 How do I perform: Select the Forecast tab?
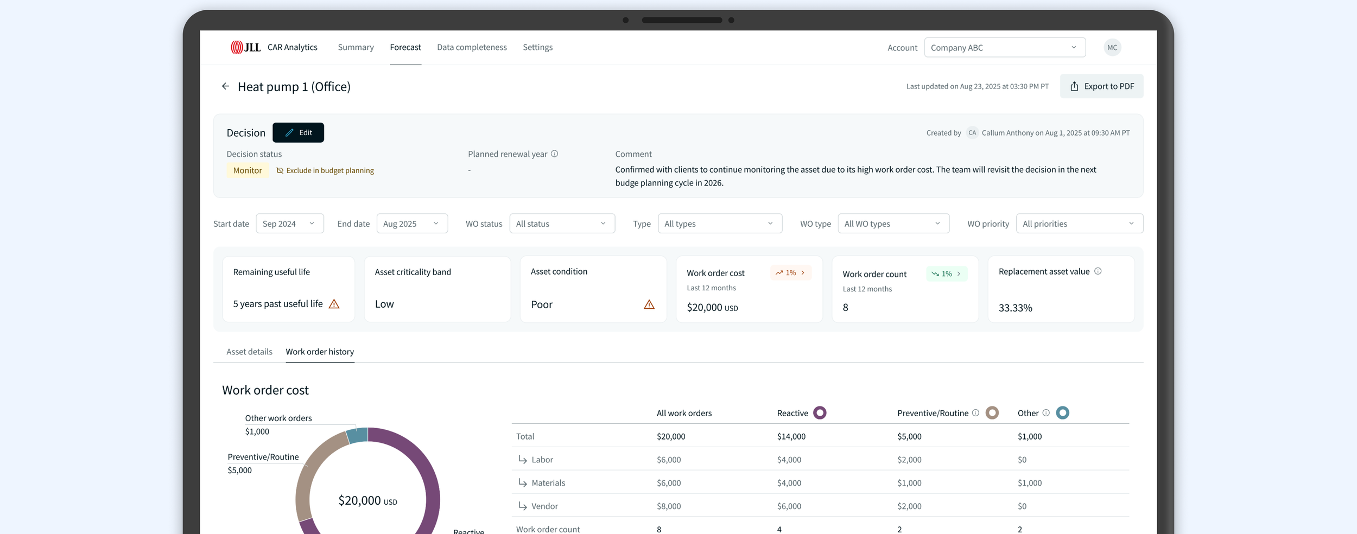tap(405, 47)
